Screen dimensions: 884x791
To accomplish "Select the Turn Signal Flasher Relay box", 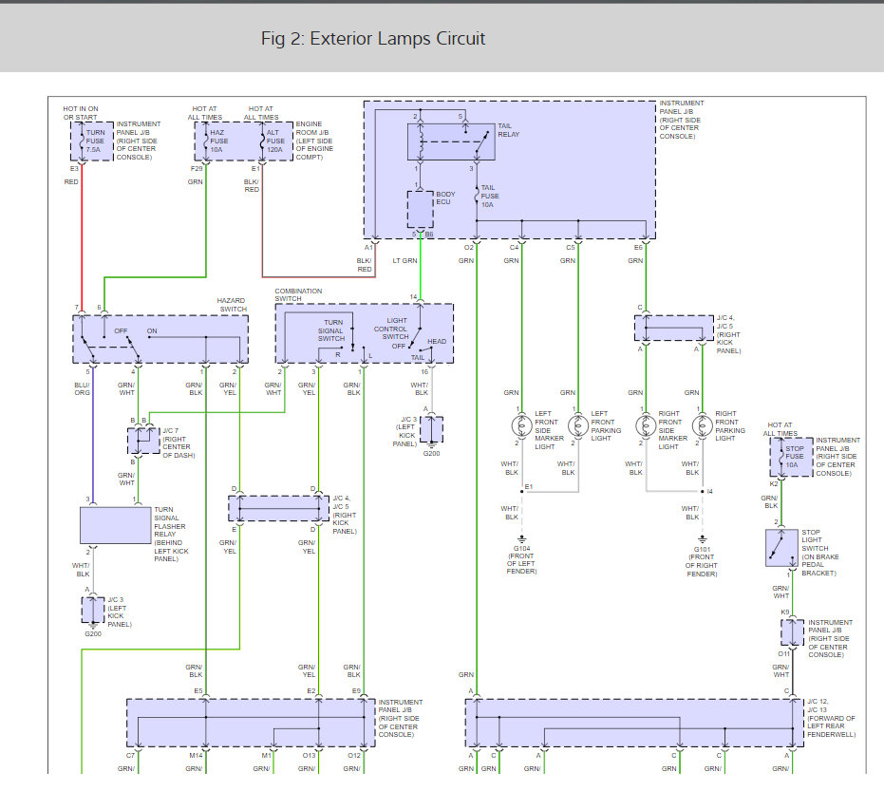I will click(x=116, y=525).
